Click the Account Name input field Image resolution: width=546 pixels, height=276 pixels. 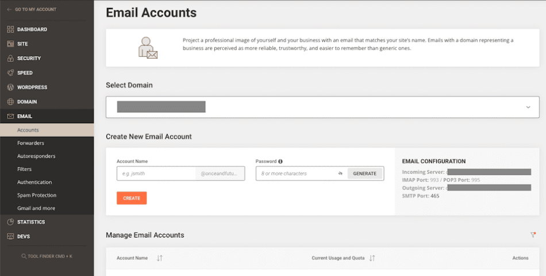(156, 173)
